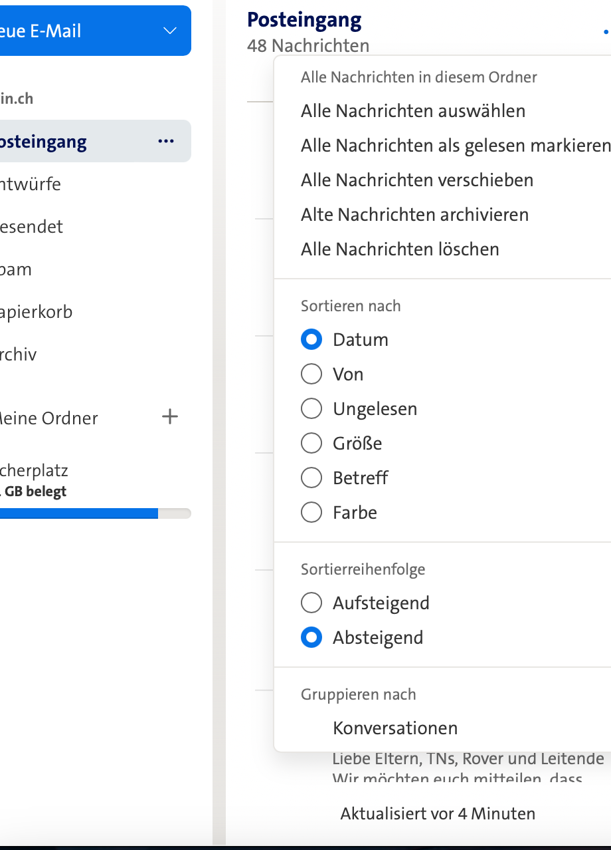Mark all messages read via menu entry
611x850 pixels.
tap(455, 146)
